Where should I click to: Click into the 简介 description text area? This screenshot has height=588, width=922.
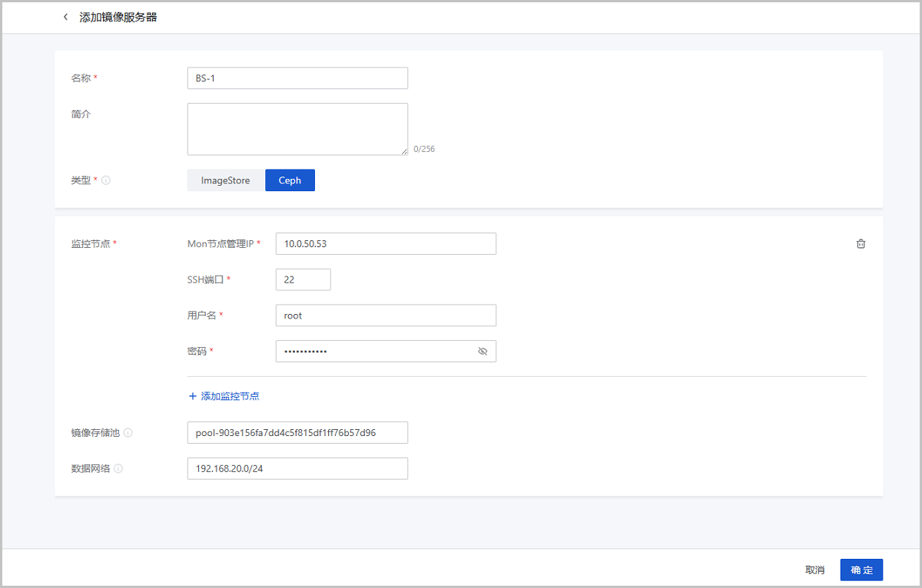point(297,129)
